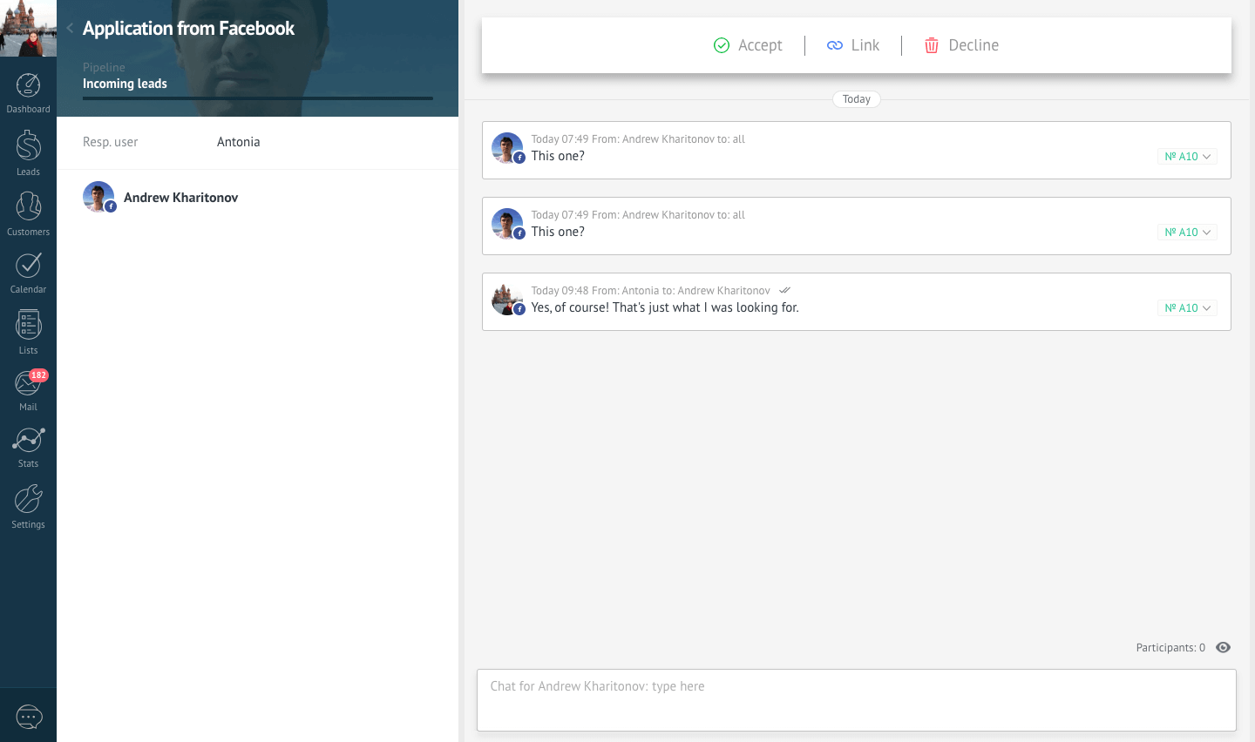Go to the Customers section
This screenshot has width=1255, height=742.
click(x=28, y=213)
